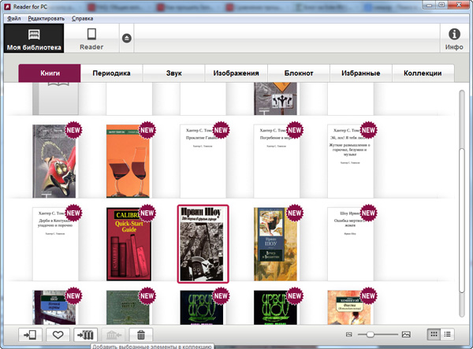Switch to thumbnail grid view
This screenshot has height=349, width=473.
[x=434, y=335]
